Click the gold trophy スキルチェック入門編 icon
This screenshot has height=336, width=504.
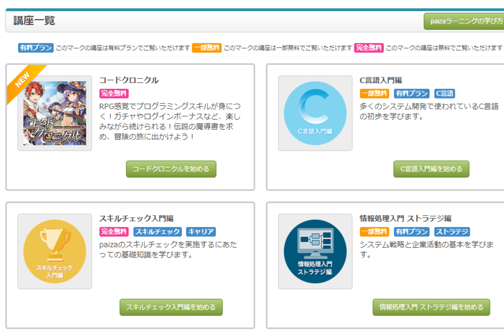[55, 252]
